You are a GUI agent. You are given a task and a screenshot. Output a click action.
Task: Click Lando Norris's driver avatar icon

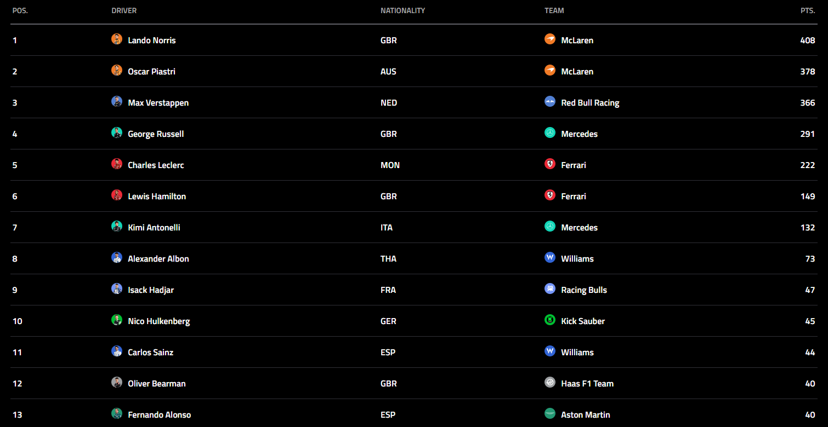click(x=117, y=39)
